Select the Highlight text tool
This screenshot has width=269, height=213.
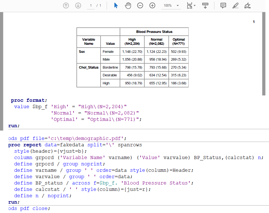coord(235,5)
